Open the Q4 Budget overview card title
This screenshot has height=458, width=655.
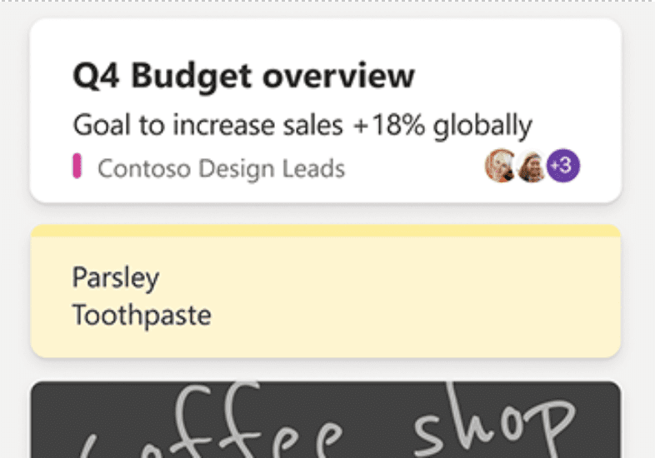point(243,76)
